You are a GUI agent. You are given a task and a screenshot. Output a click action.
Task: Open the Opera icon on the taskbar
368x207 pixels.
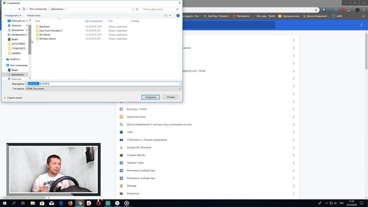tap(98, 203)
